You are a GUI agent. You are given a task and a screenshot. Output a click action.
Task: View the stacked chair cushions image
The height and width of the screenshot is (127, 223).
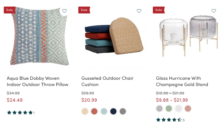coord(112,37)
